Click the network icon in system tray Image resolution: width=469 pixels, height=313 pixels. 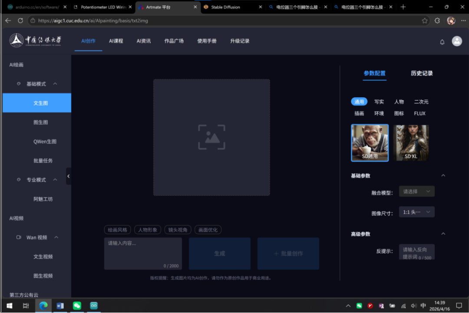point(403,306)
